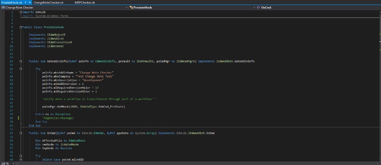The width and height of the screenshot is (381, 165).
Task: Pin the PrestateHook.vb tab
Action: point(25,2)
